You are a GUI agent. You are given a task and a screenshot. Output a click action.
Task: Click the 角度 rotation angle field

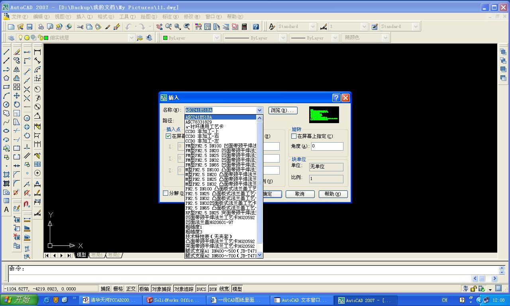point(327,146)
